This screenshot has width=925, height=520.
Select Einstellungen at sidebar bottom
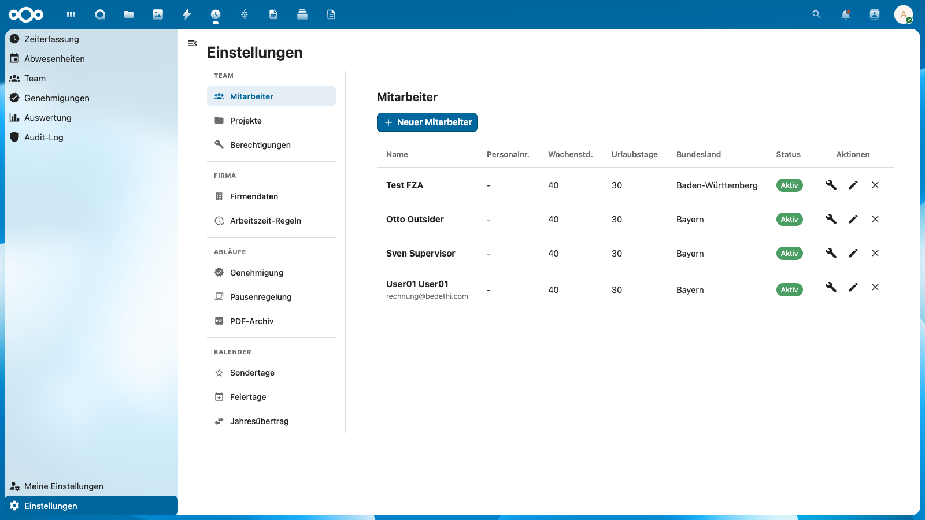pyautogui.click(x=91, y=506)
